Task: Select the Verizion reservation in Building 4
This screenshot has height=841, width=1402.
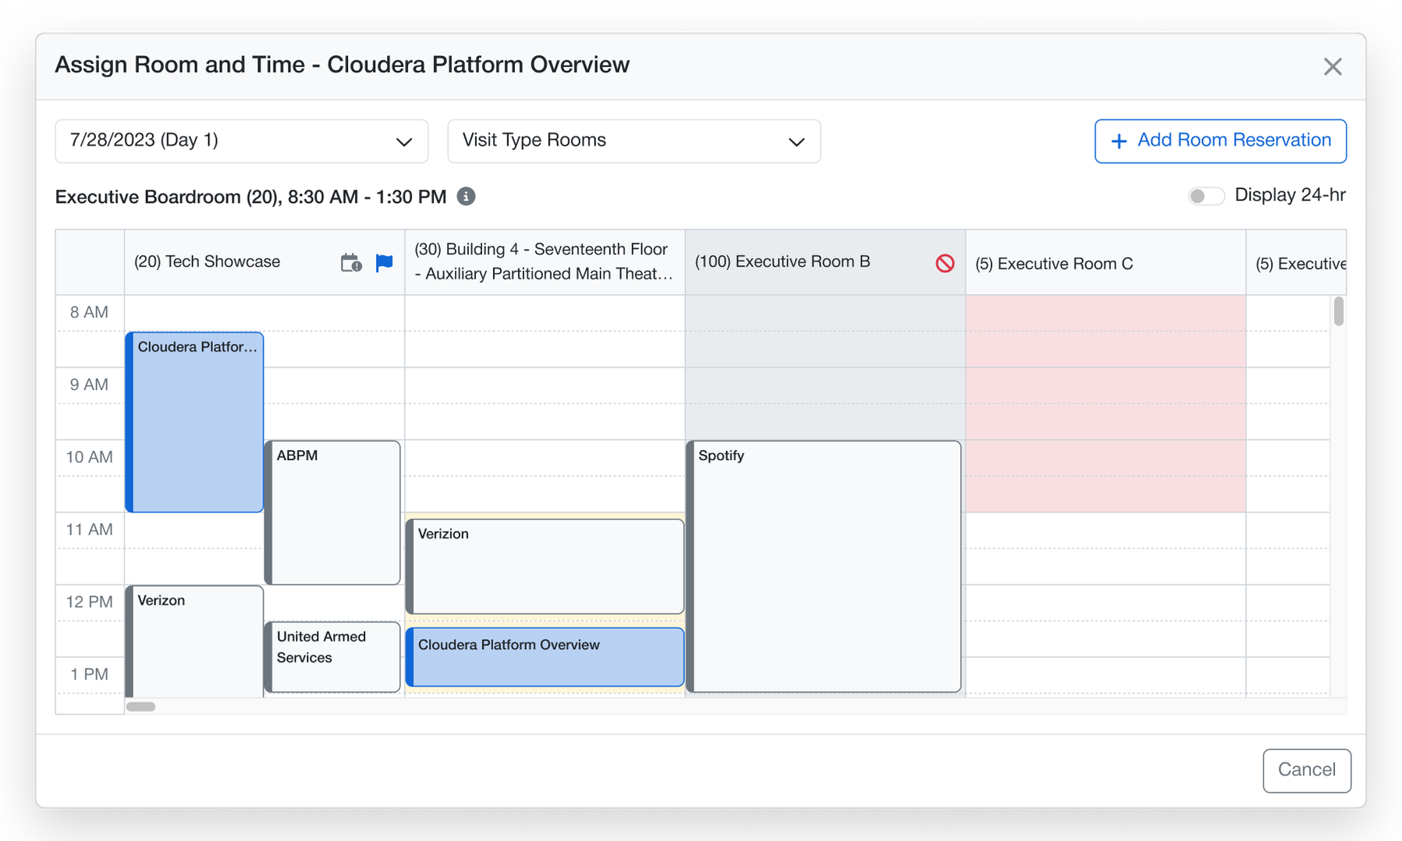Action: click(545, 566)
